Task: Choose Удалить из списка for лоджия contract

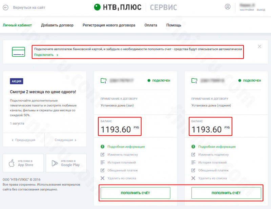Action: tap(212, 178)
